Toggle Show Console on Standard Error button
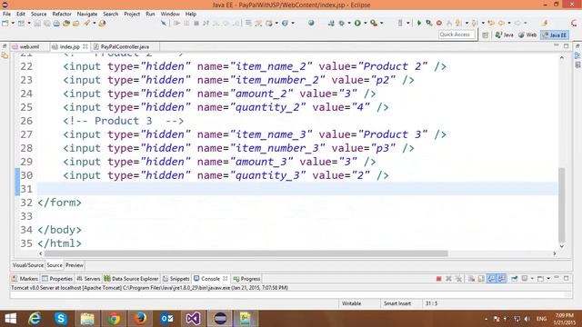 tap(501, 279)
